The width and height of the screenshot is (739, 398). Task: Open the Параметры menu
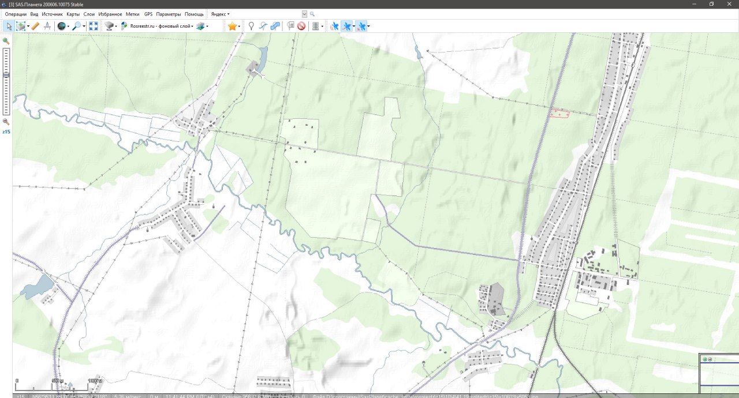coord(169,14)
